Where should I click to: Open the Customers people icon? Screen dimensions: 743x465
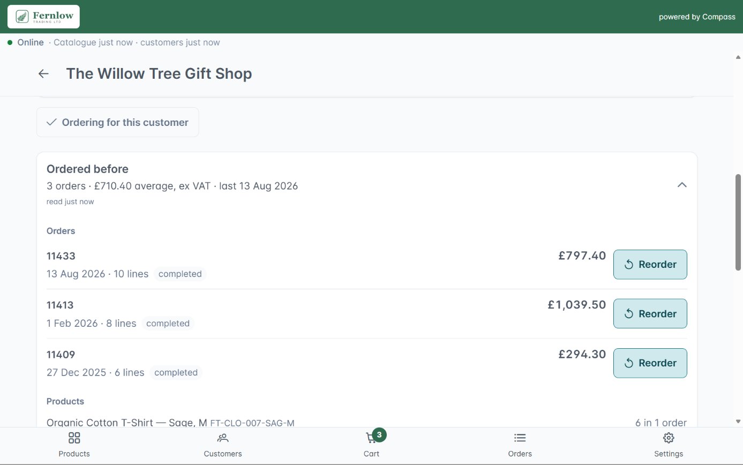[223, 438]
